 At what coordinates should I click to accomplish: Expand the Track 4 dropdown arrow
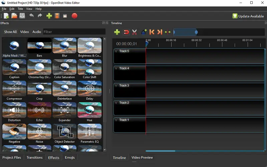click(116, 68)
